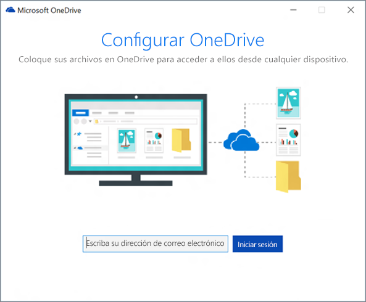Focus the email address input field
Screen dimensions: 366x302
156,243
